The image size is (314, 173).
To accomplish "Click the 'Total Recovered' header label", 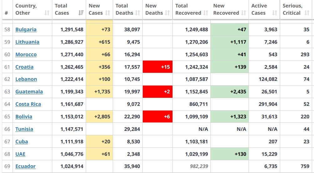I will pyautogui.click(x=188, y=9).
